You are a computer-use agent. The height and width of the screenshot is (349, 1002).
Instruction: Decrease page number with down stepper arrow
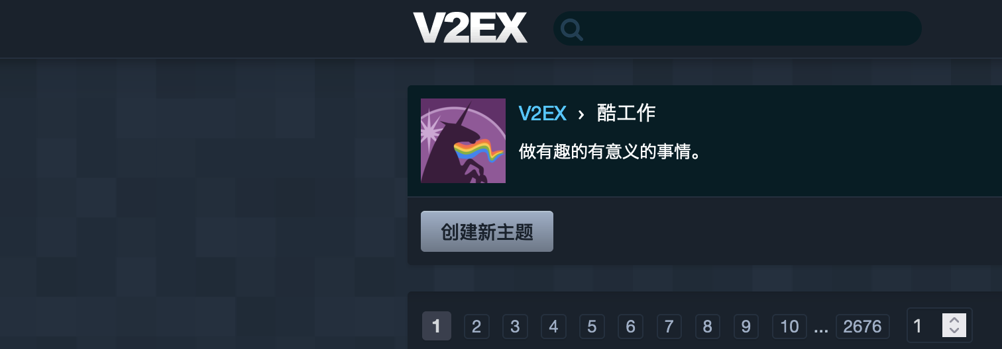coord(954,331)
